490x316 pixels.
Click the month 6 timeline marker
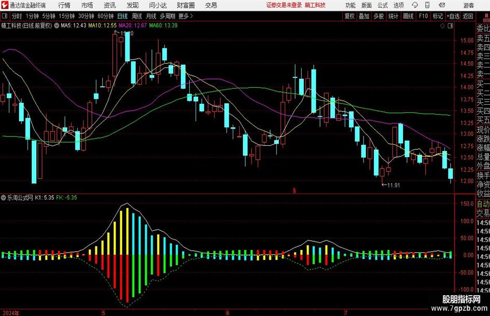point(228,313)
